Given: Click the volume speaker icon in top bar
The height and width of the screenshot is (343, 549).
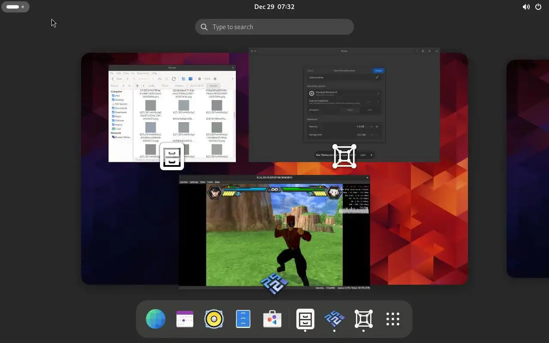Looking at the screenshot, I should [x=526, y=7].
